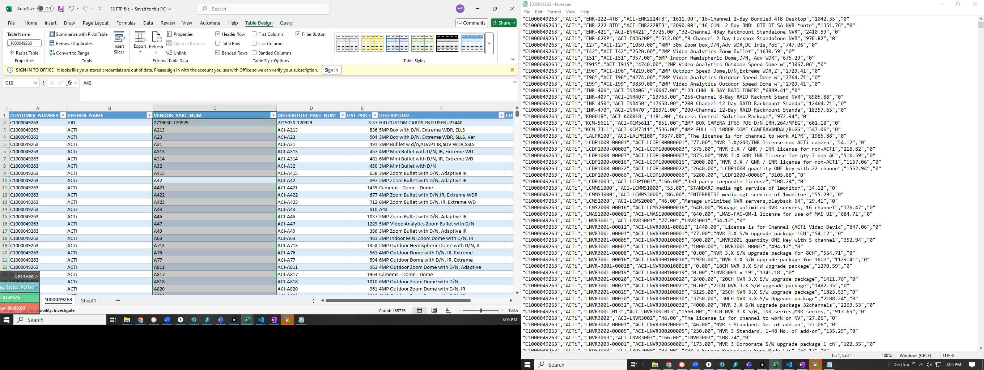Click zoom in plus in Excel status bar

pos(502,310)
